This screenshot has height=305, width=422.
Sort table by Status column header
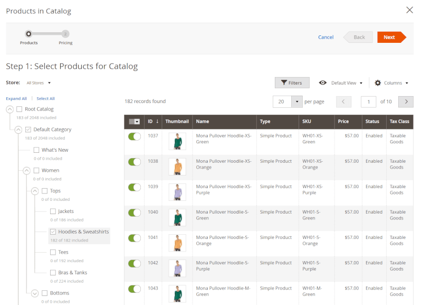(374, 122)
